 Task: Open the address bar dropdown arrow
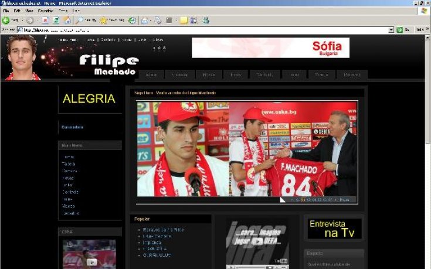tap(391, 30)
